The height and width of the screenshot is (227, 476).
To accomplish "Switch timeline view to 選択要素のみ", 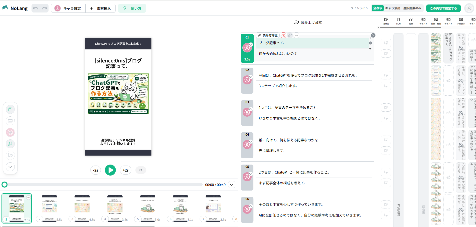I will [x=412, y=8].
